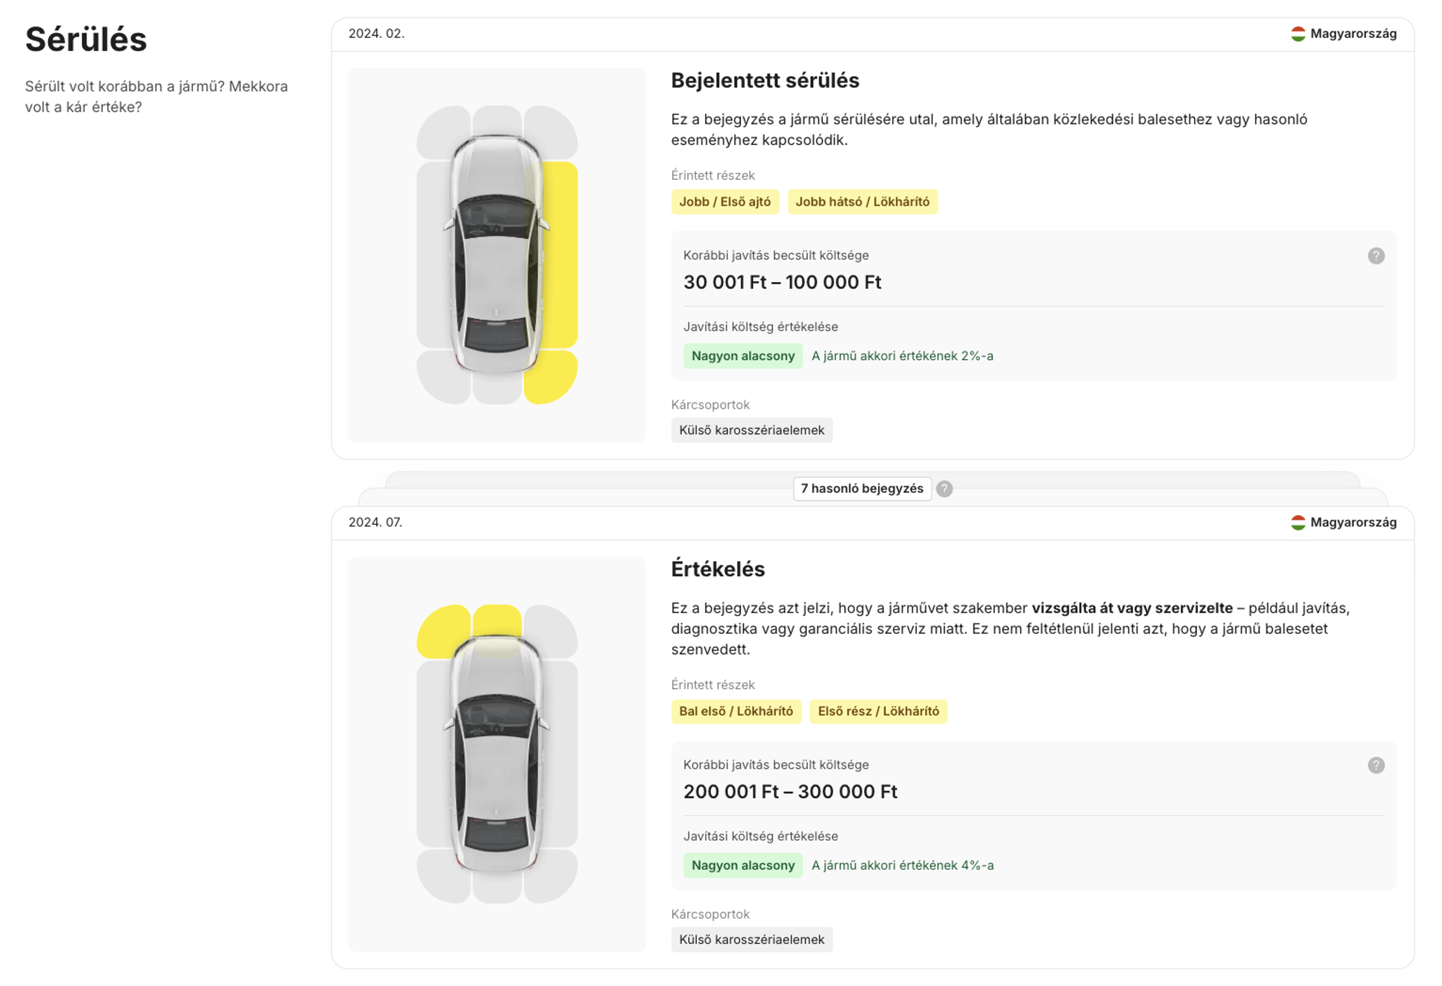Click the Sérülés section title
Viewport: 1442px width, 986px height.
pyautogui.click(x=86, y=39)
